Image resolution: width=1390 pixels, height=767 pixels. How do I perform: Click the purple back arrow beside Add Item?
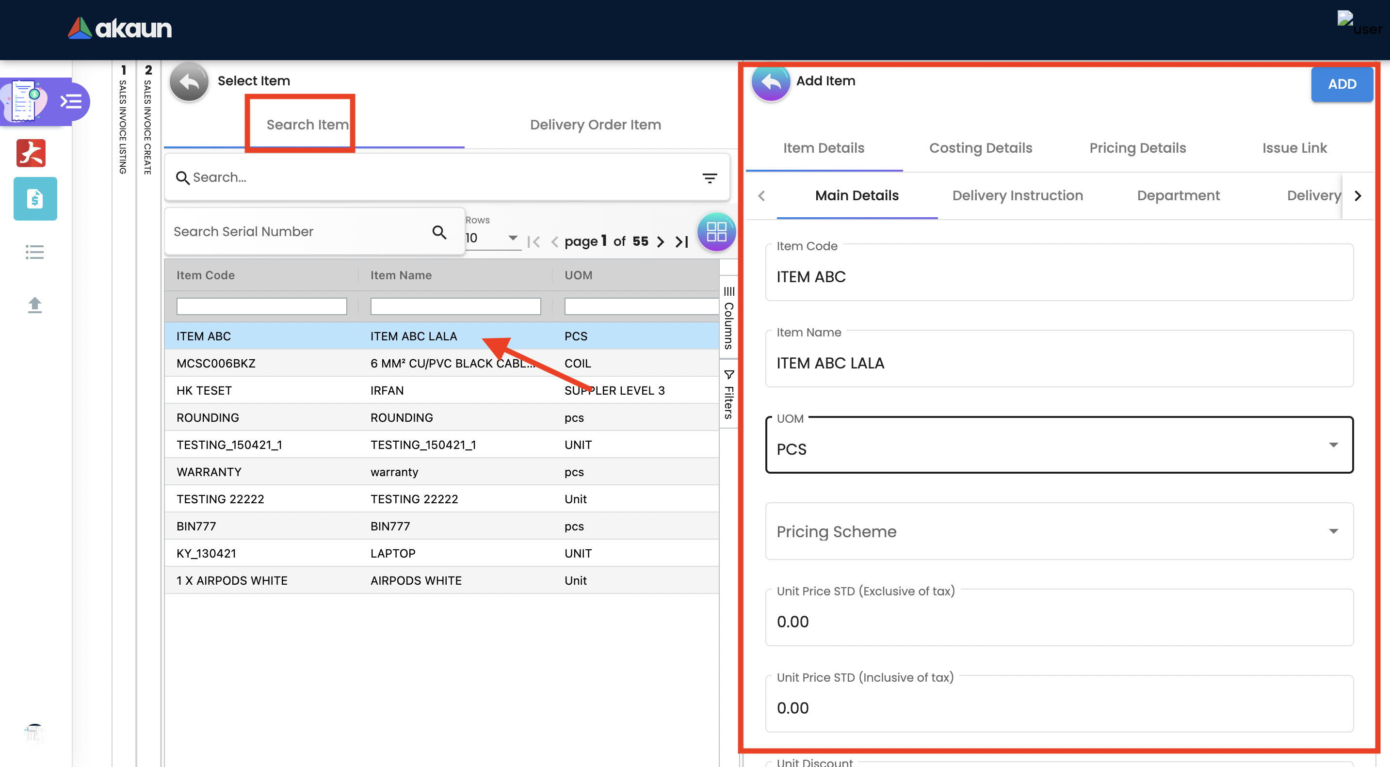(771, 82)
